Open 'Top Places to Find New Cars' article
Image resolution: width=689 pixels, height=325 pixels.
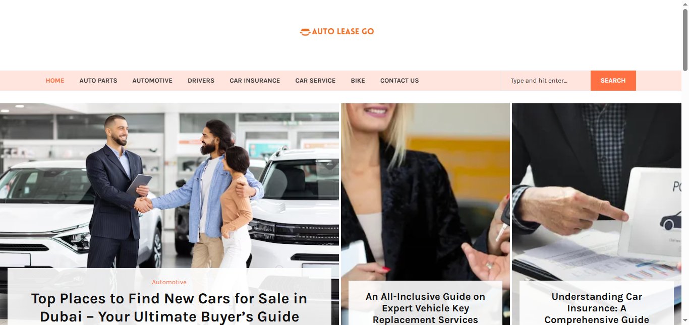(x=169, y=307)
